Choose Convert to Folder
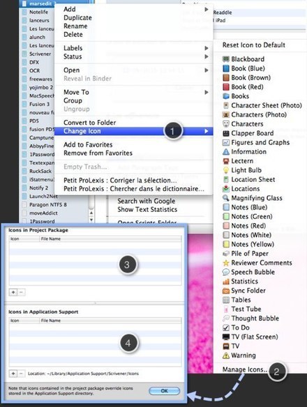This screenshot has height=407, width=307. pos(90,123)
